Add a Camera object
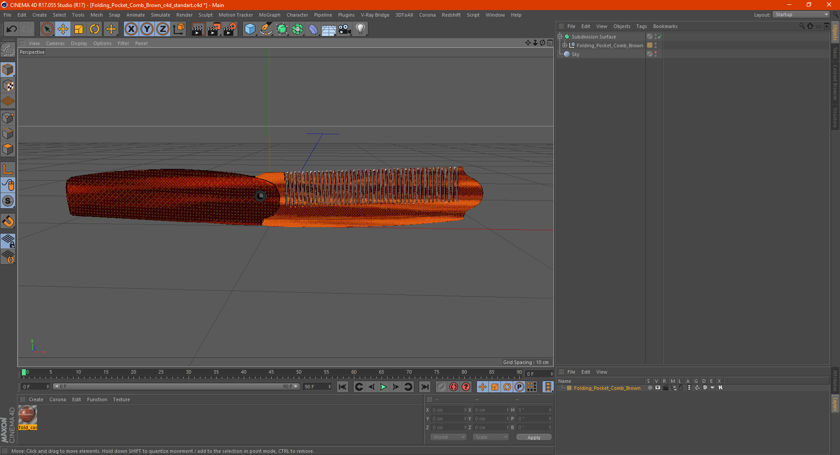 (345, 29)
